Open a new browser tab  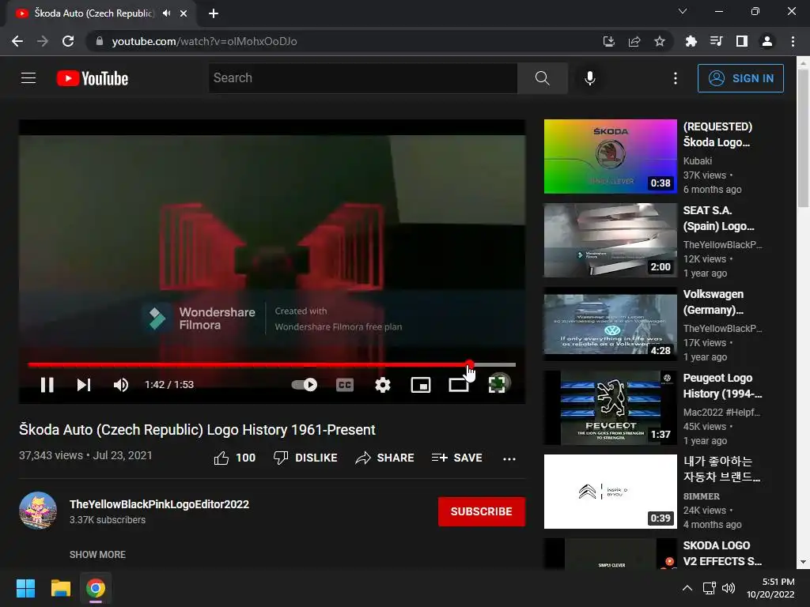[214, 13]
